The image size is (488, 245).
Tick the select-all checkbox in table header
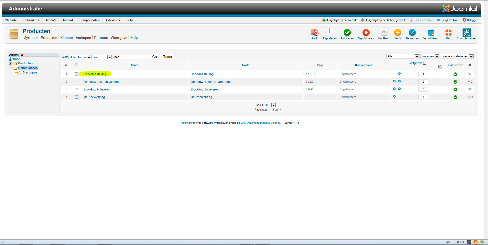[x=76, y=65]
